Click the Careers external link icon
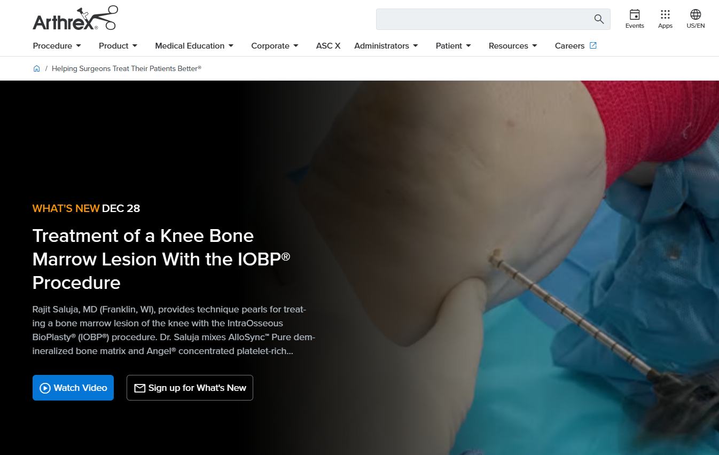The image size is (719, 455). (x=593, y=45)
